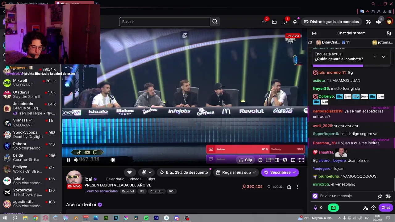
Task: Collapse the chat panel with arrow icon
Action: tap(314, 33)
